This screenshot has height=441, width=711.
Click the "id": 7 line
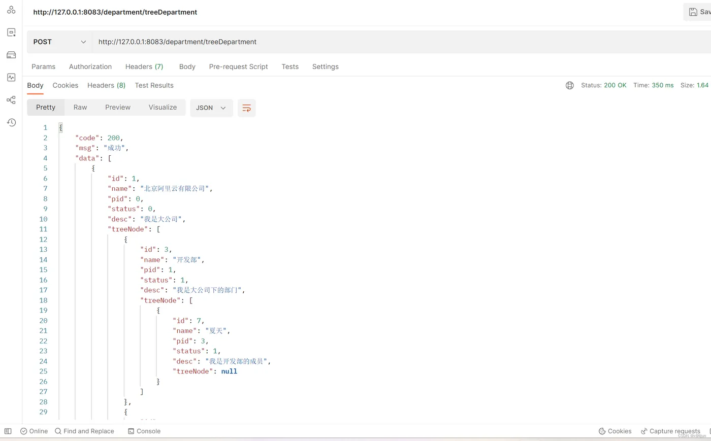[x=188, y=321]
